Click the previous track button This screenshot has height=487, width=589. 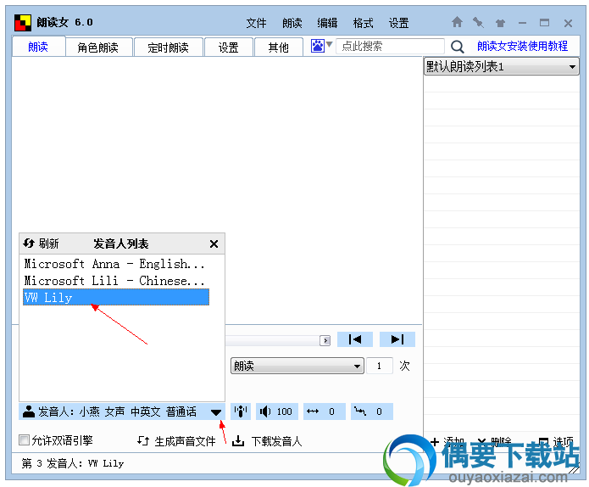click(354, 339)
